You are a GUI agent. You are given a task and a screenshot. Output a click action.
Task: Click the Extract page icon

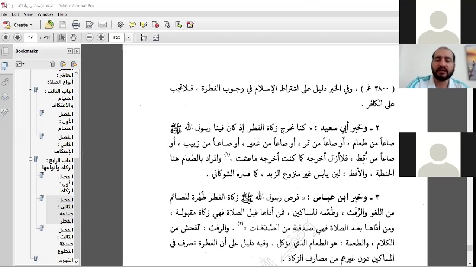pos(178,25)
